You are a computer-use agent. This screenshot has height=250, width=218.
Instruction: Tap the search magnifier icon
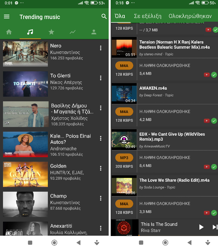[x=104, y=16]
